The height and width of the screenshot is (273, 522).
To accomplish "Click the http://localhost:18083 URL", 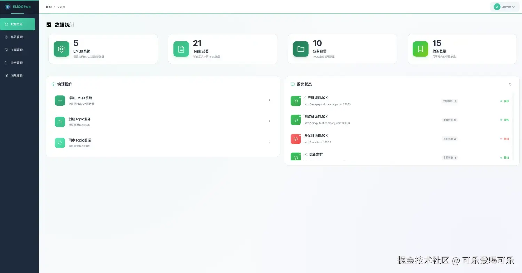I will (318, 142).
